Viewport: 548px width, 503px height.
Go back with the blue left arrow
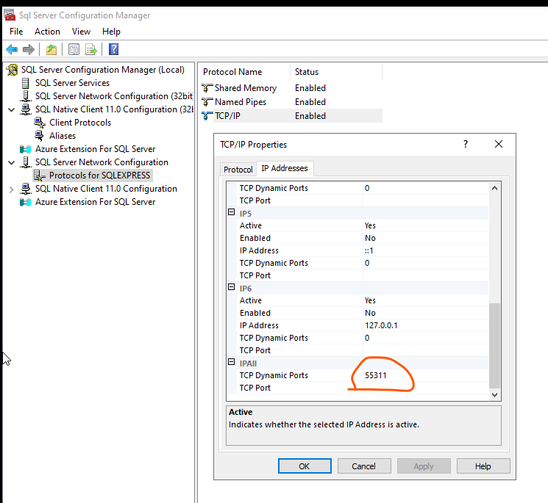[12, 49]
